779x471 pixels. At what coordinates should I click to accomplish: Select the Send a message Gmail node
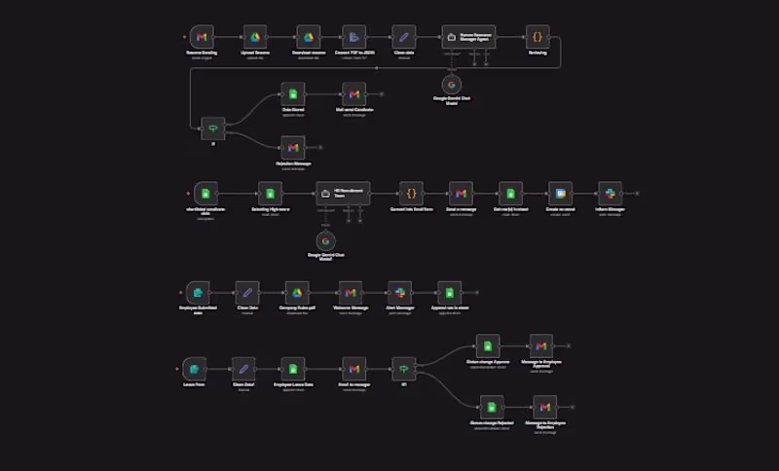pyautogui.click(x=461, y=194)
